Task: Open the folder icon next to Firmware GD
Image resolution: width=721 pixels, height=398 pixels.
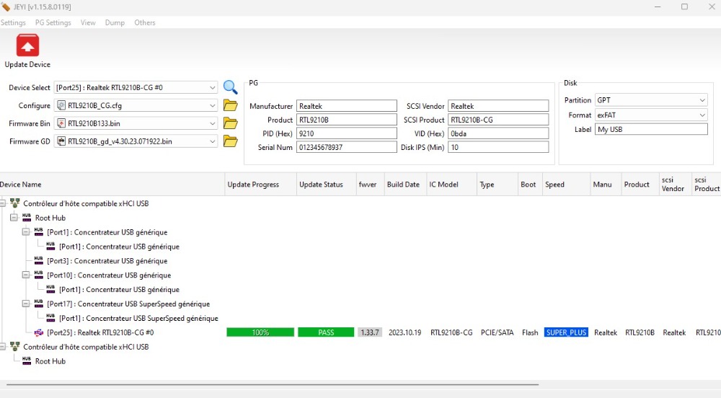Action: [230, 141]
